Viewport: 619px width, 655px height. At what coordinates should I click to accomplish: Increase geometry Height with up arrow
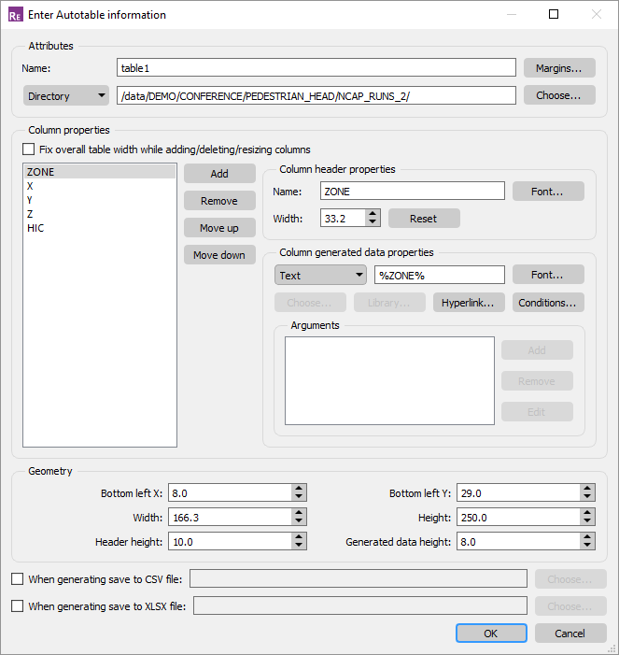587,512
